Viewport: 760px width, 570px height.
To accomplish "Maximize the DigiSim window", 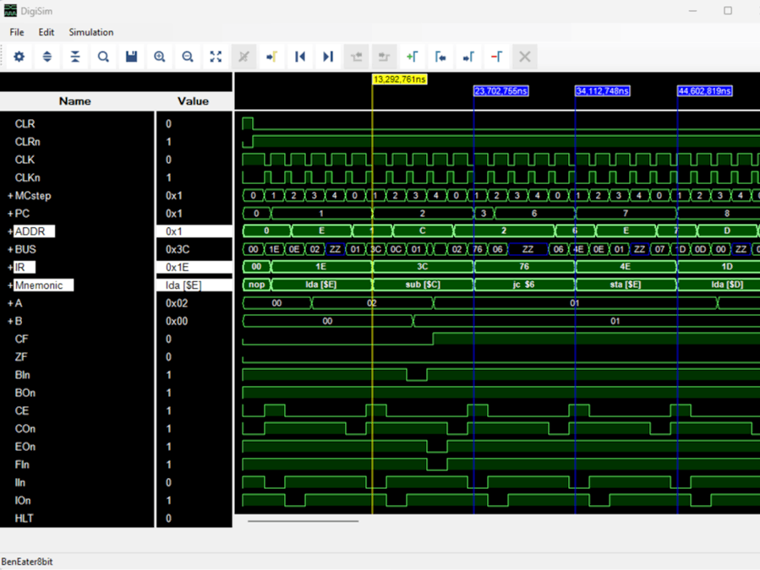I will pyautogui.click(x=728, y=11).
